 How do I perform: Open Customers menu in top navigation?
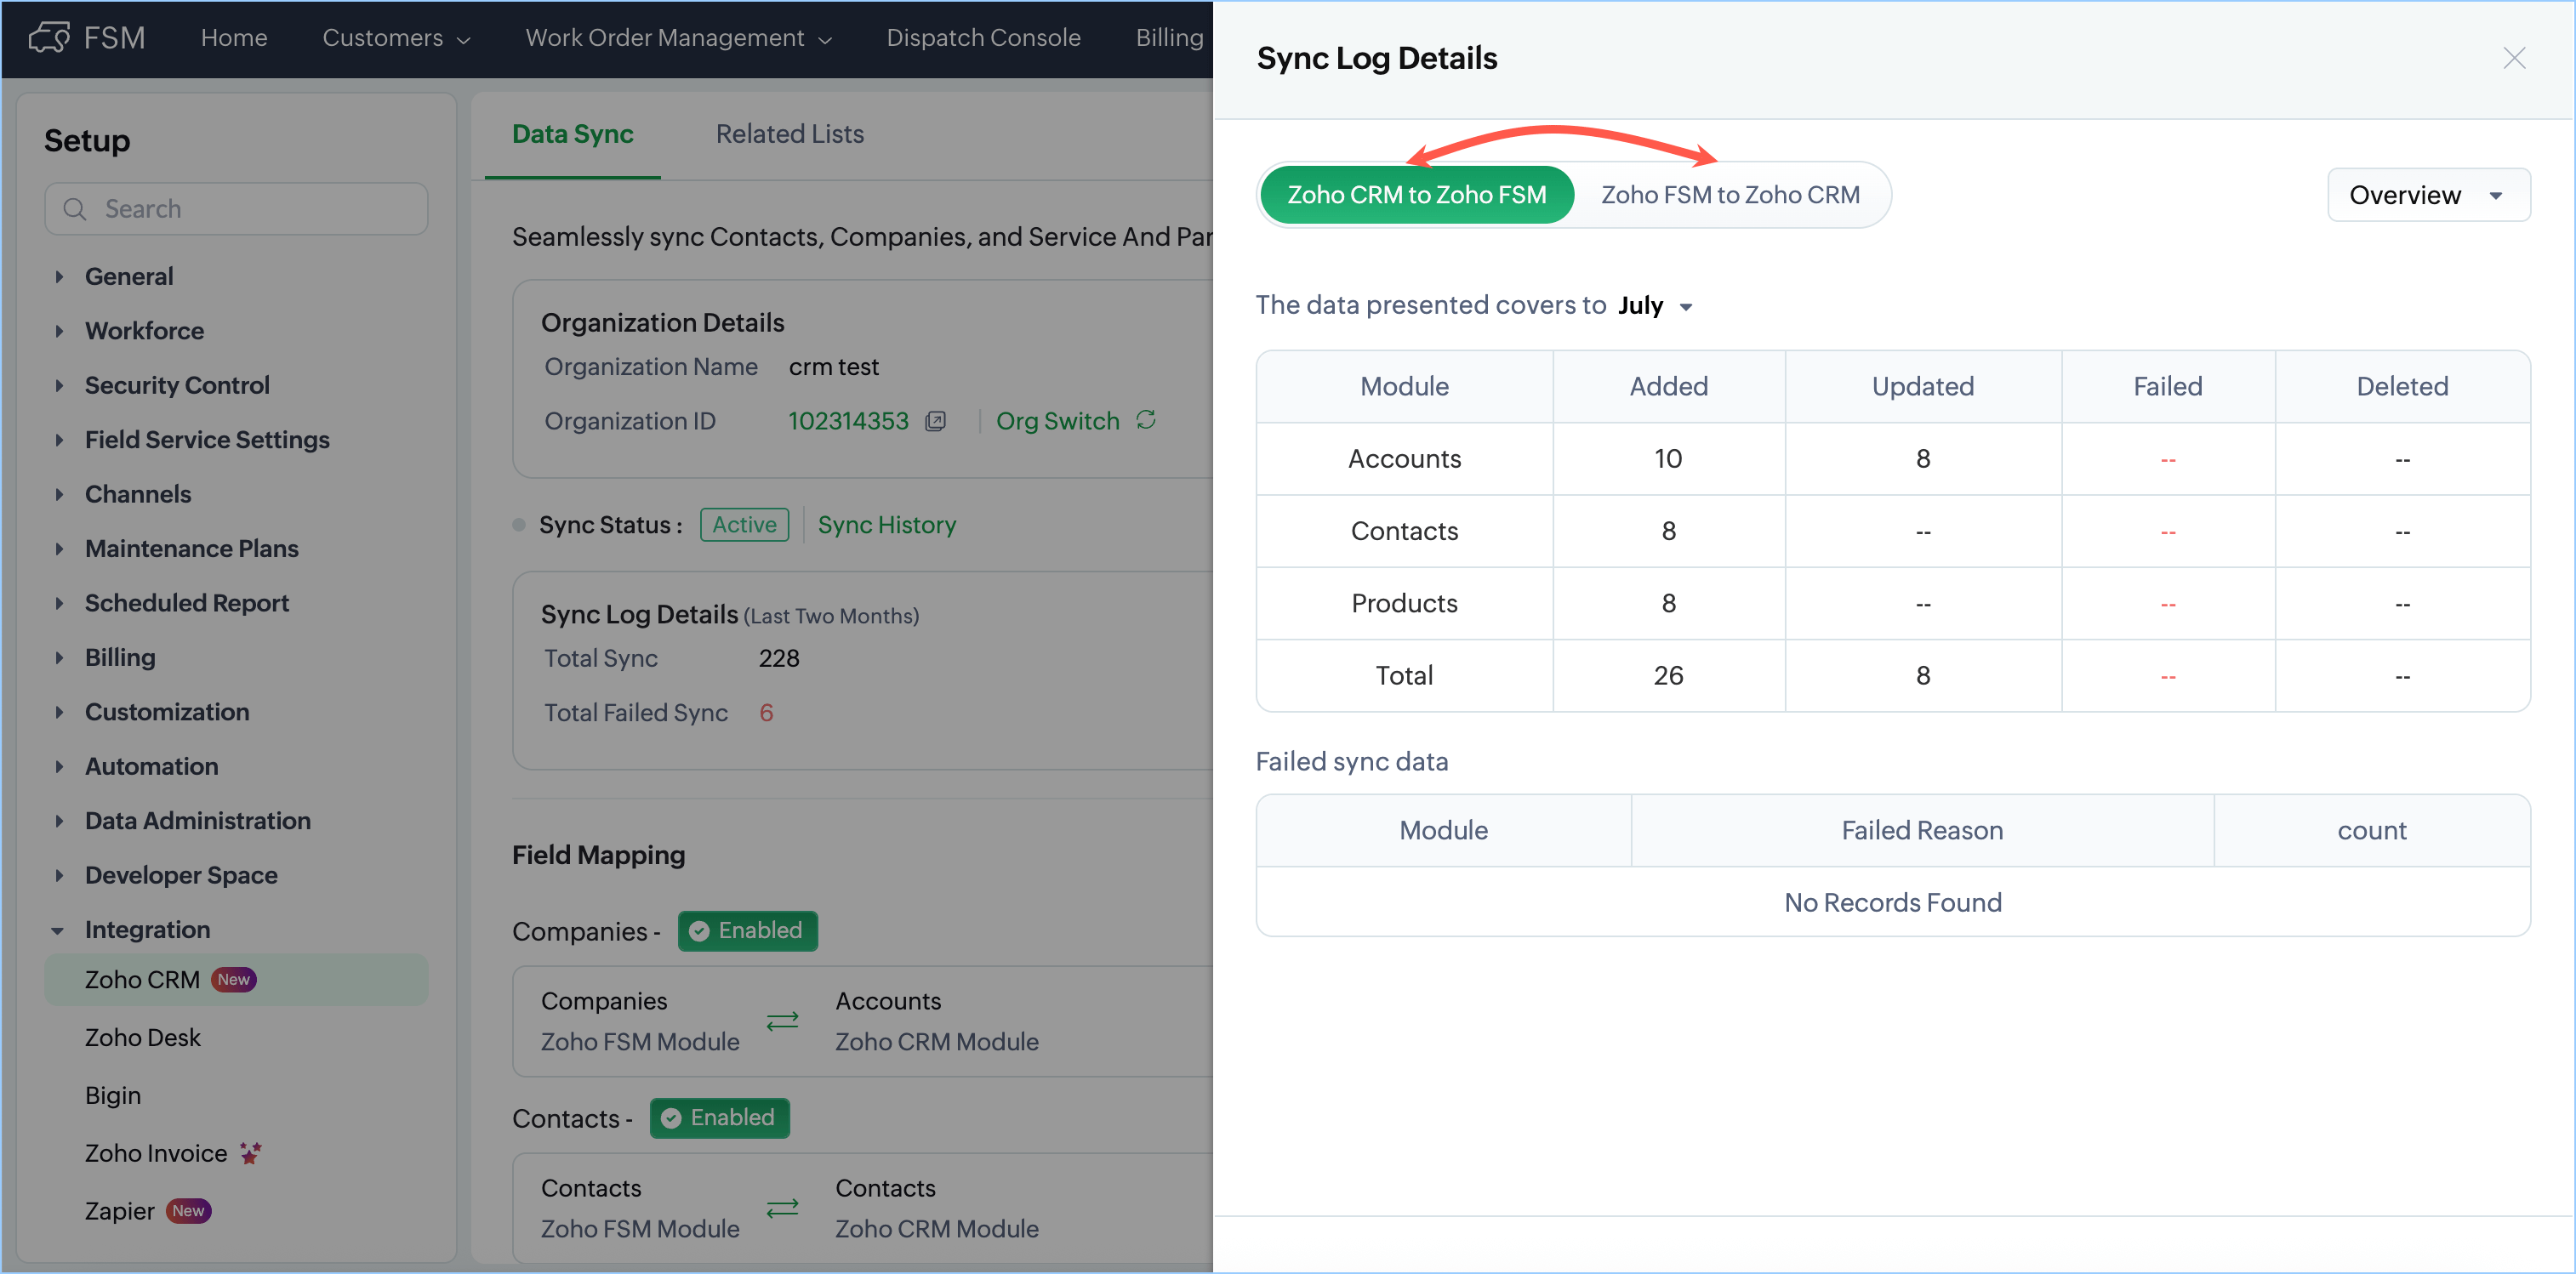[x=395, y=38]
